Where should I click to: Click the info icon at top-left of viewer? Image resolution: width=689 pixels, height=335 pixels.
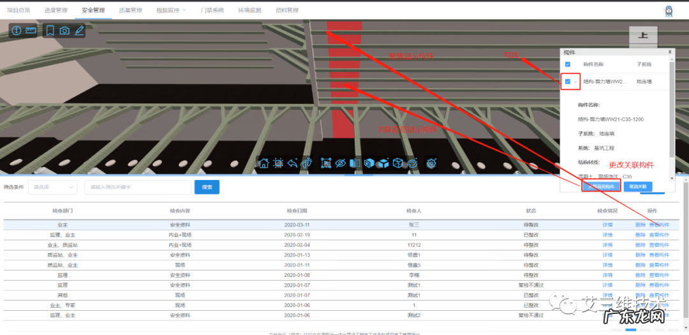17,31
